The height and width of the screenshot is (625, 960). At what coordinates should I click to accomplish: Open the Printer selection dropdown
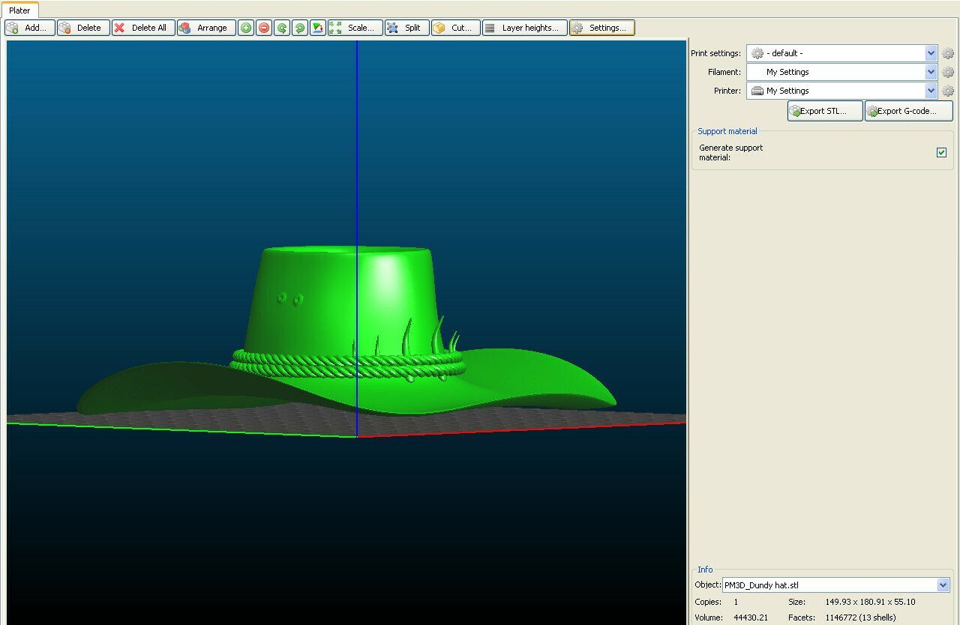coord(930,90)
